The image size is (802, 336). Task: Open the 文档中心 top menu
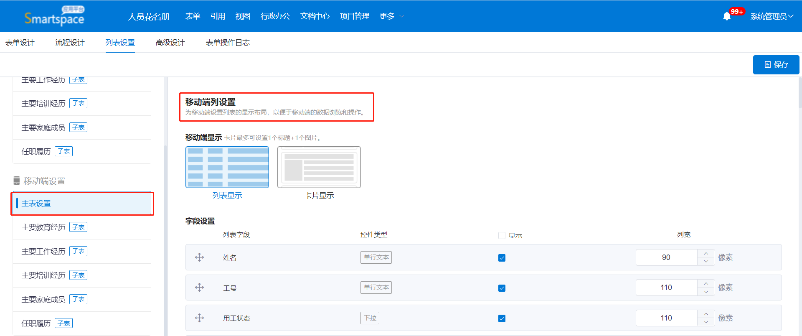(315, 16)
